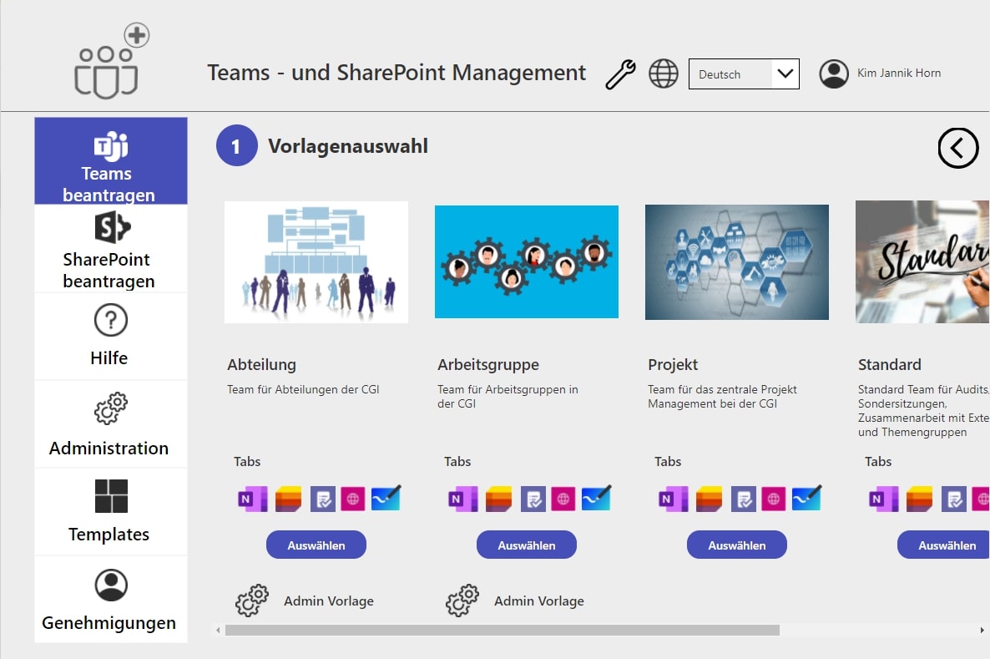Click the back arrow circle button

click(957, 149)
